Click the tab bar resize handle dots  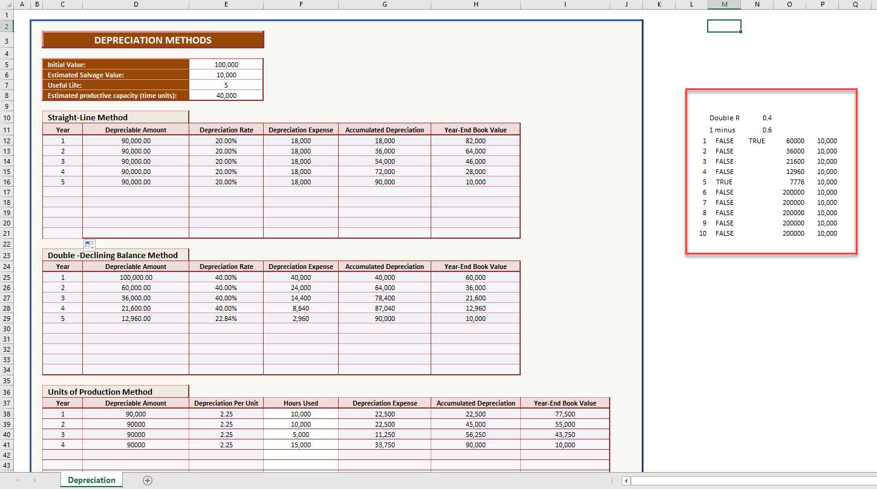coord(613,481)
